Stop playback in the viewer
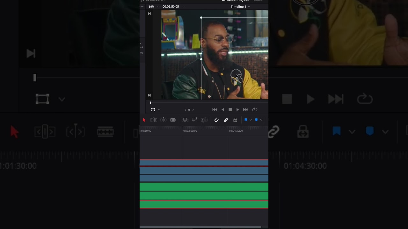 pyautogui.click(x=230, y=109)
